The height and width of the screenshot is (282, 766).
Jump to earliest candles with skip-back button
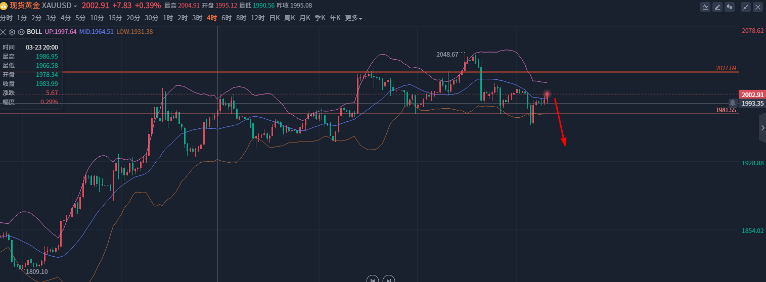coord(372,279)
